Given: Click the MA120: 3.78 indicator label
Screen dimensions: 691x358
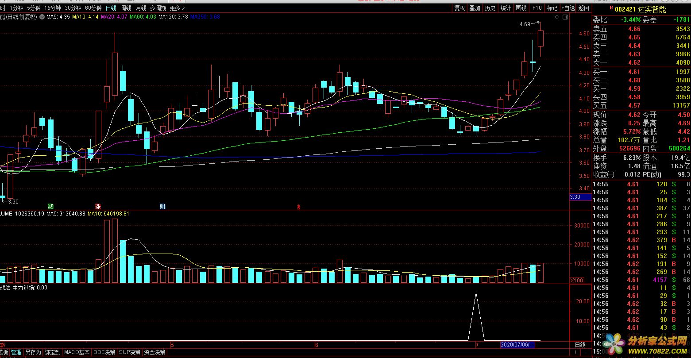Looking at the screenshot, I should (x=173, y=17).
